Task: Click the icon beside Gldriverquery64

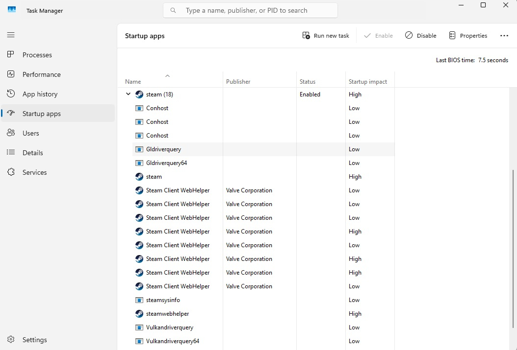Action: tap(139, 163)
